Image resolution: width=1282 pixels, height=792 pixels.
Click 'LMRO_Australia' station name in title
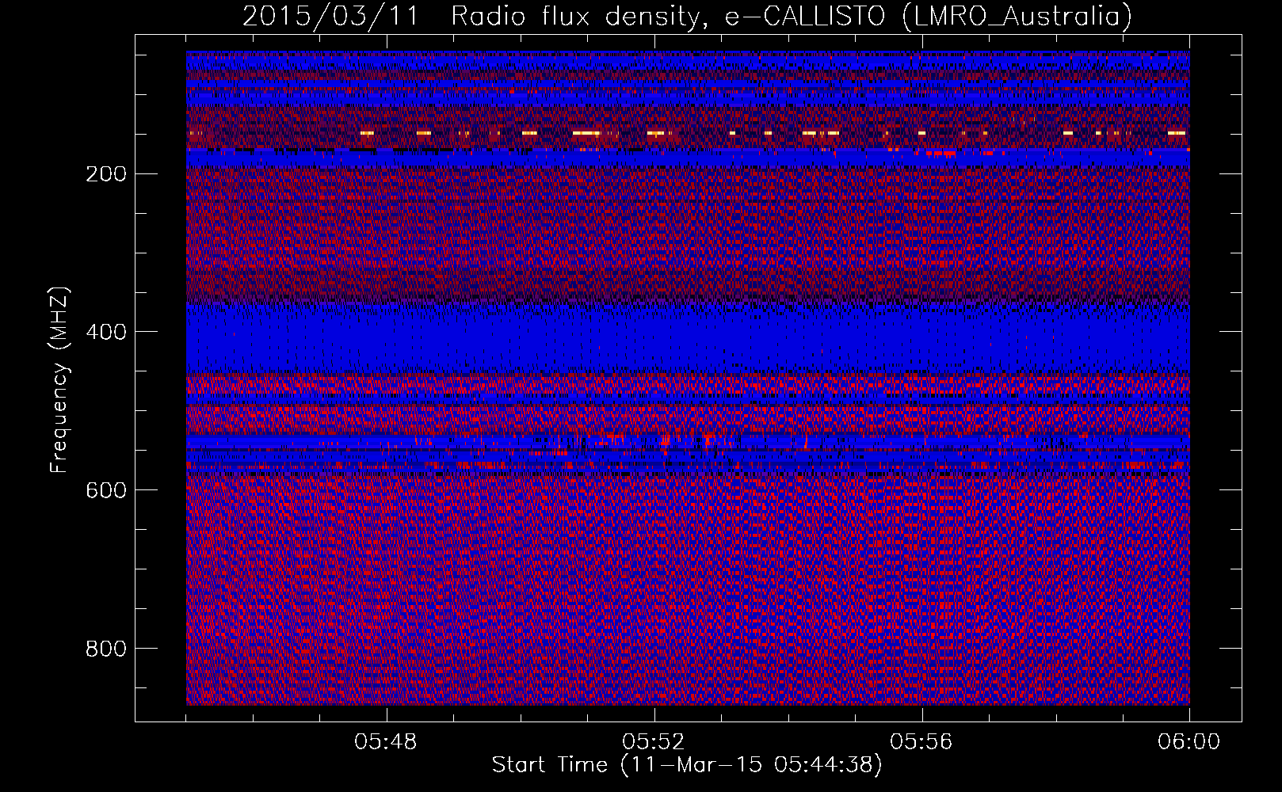[x=1017, y=16]
